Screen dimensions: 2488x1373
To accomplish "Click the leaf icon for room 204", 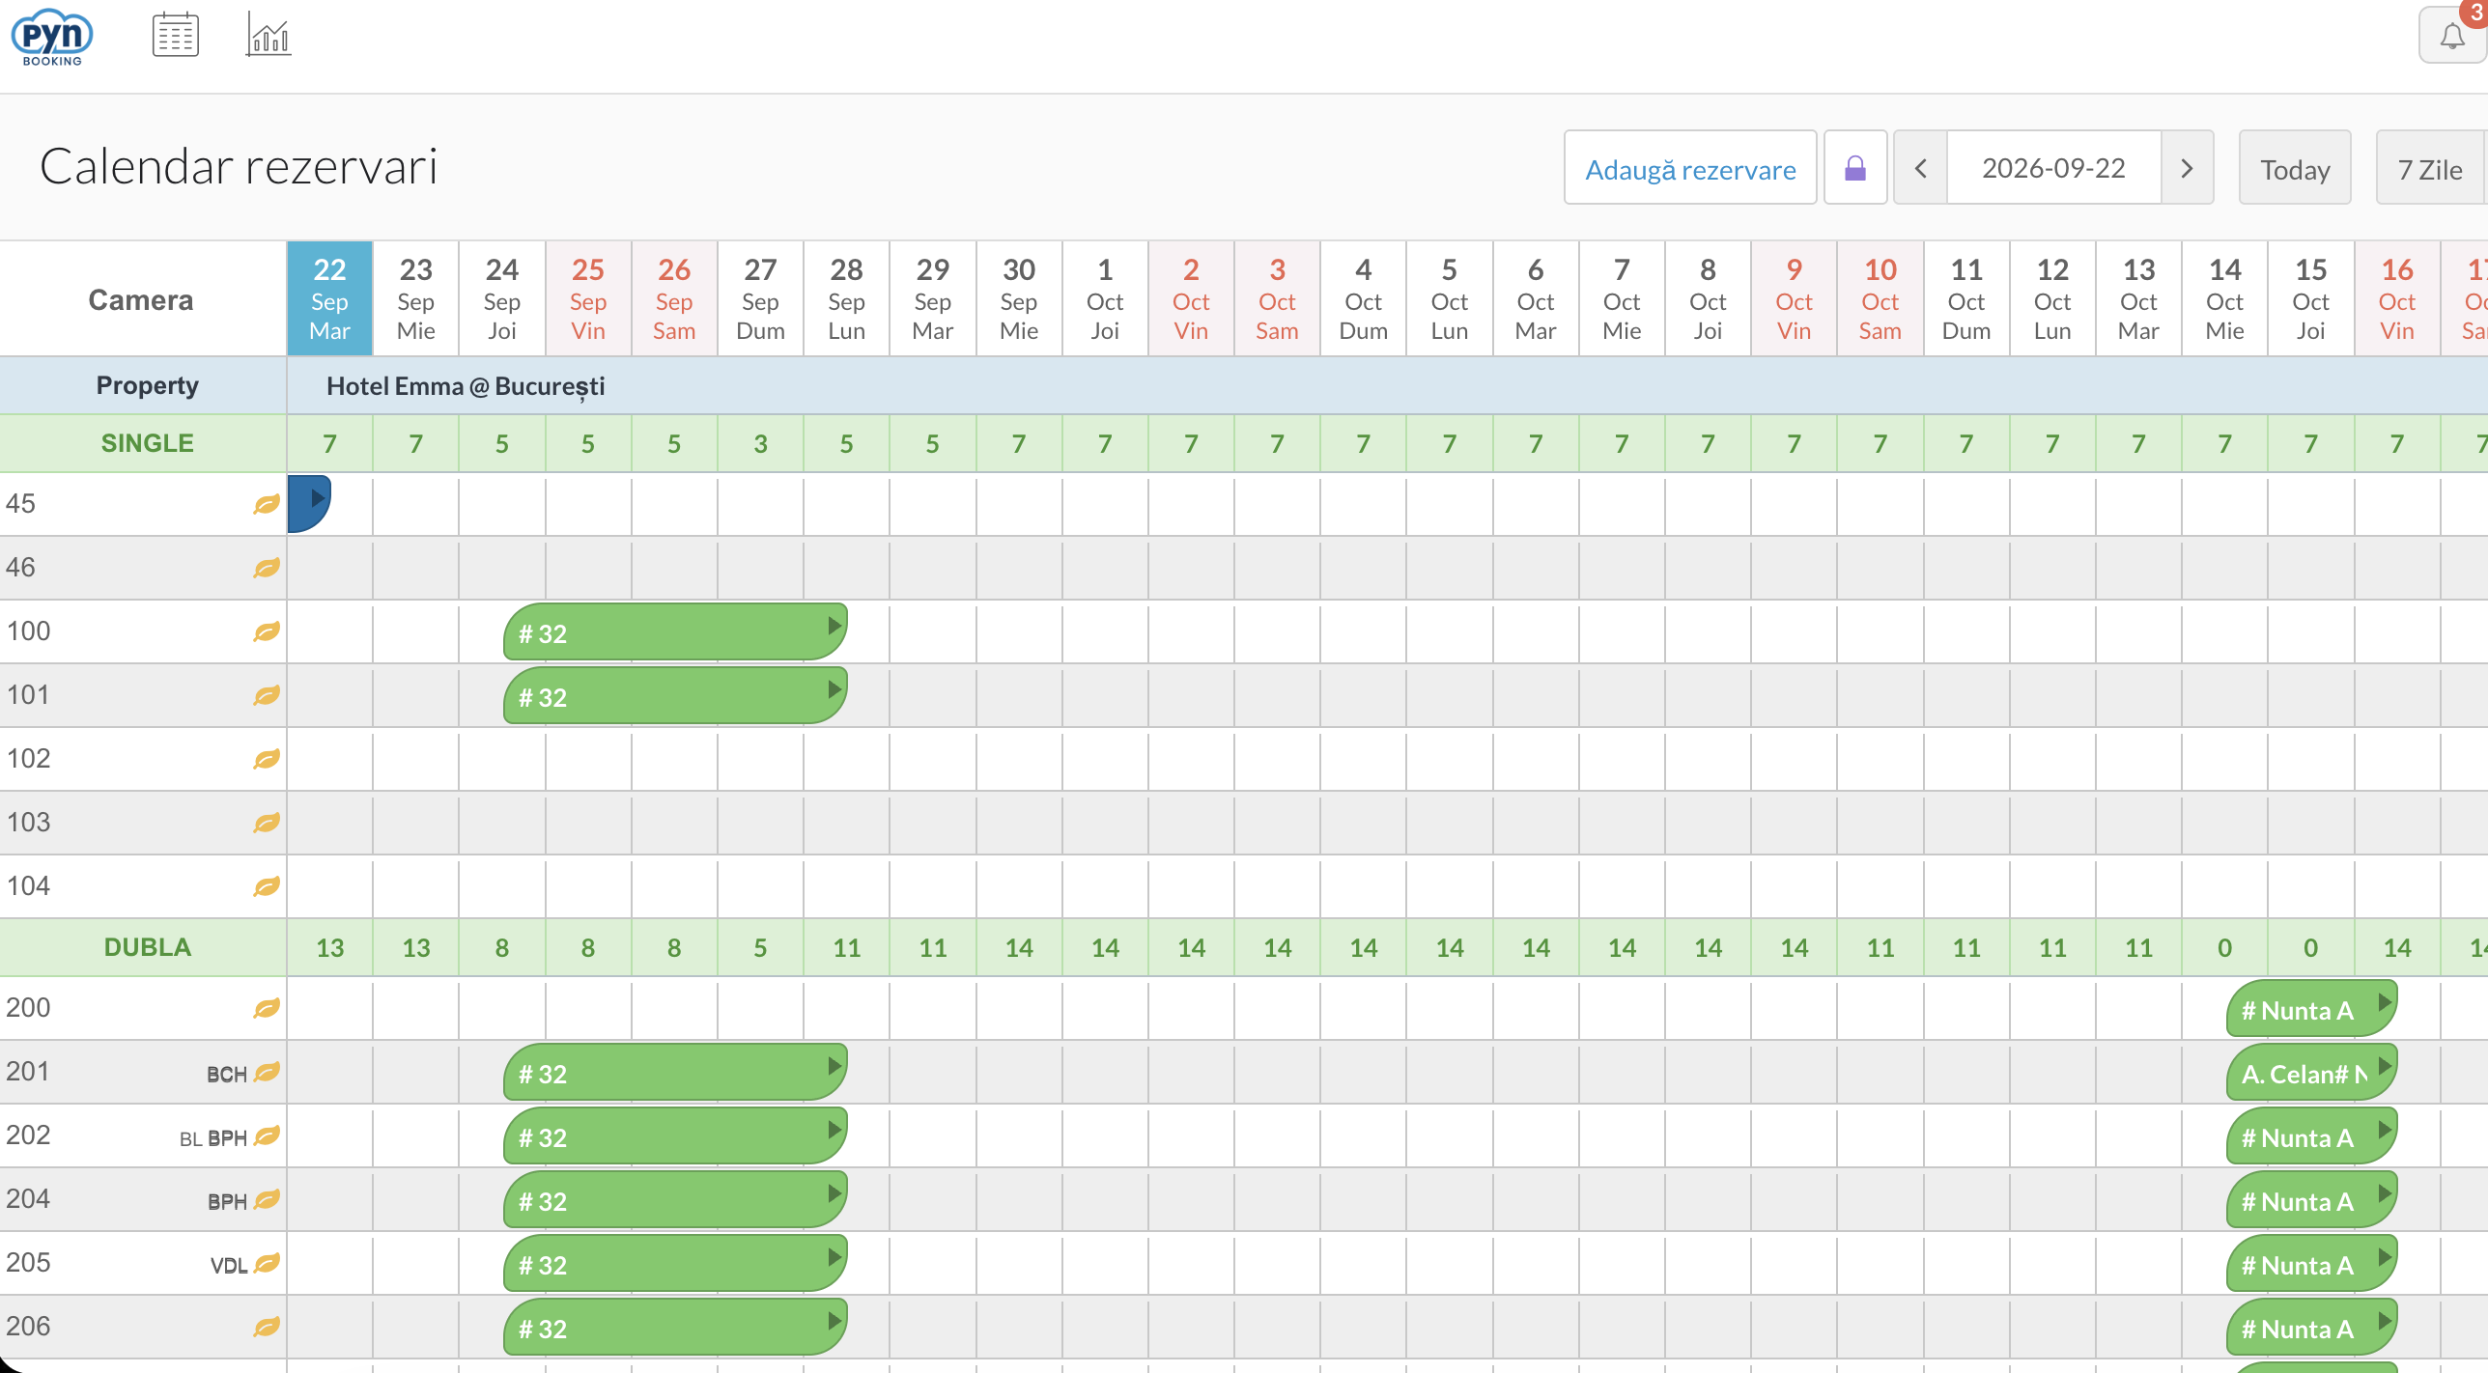I will click(267, 1199).
